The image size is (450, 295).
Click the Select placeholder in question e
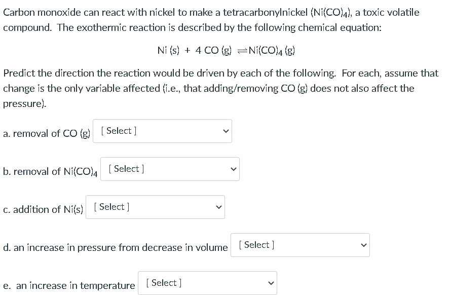163,282
